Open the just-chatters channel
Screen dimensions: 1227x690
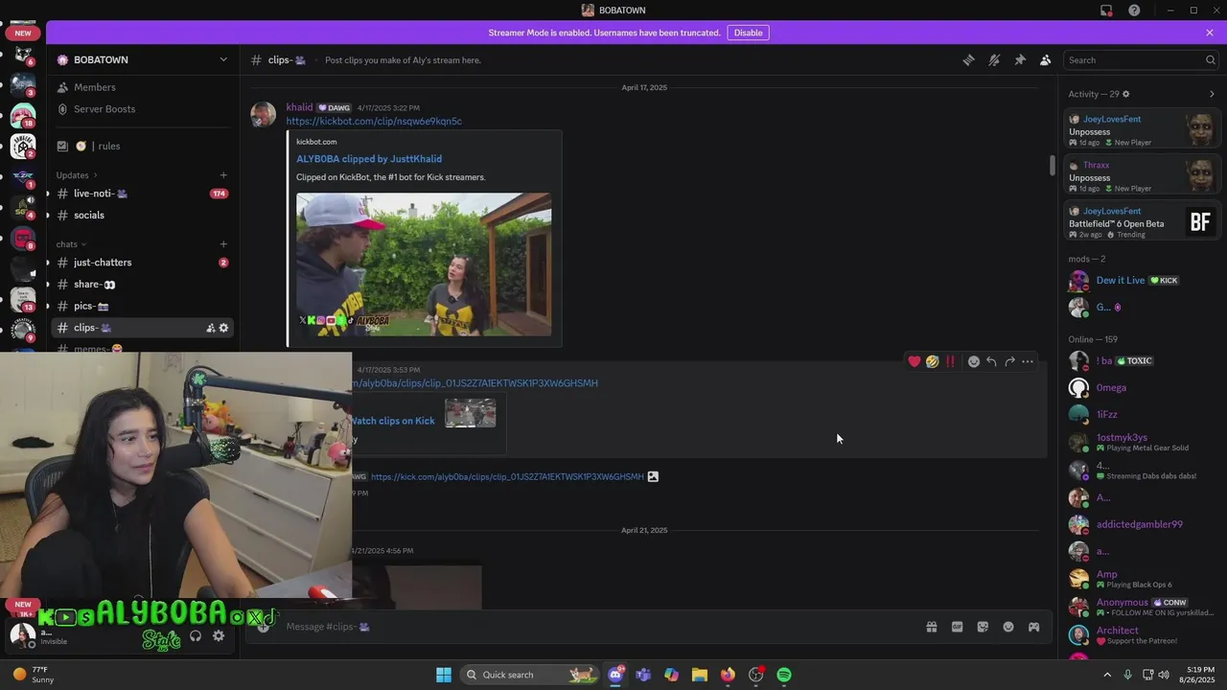pyautogui.click(x=144, y=263)
